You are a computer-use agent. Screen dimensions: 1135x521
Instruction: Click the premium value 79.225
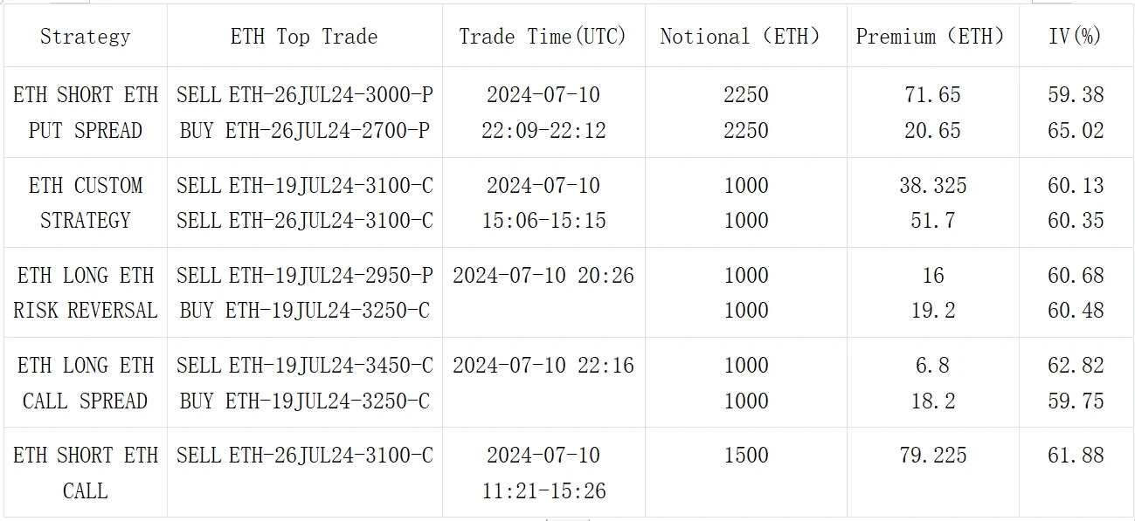tap(932, 456)
